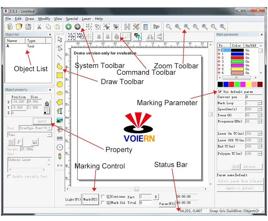
Task: Open the Laser menu
Action: point(86,19)
